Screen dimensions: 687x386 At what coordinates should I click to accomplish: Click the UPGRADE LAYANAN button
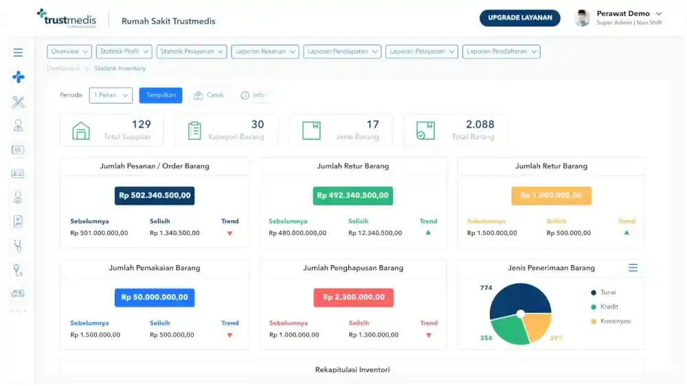[x=519, y=18]
